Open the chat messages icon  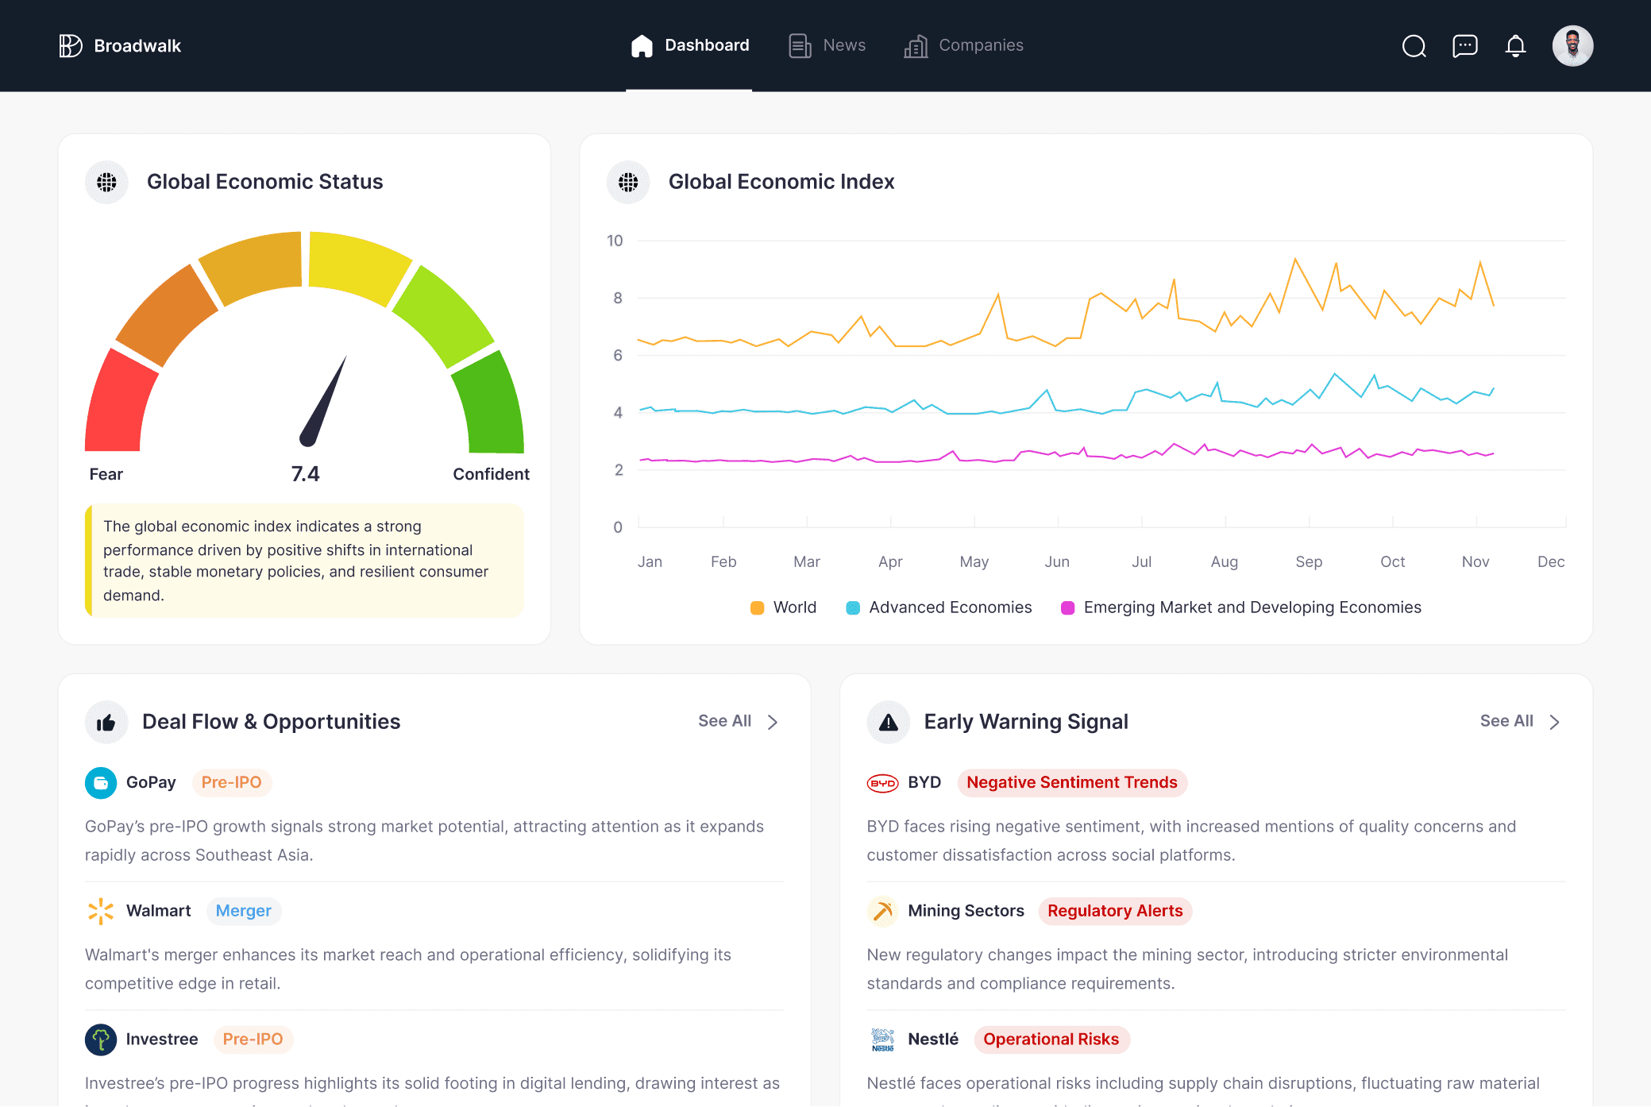[x=1464, y=46]
